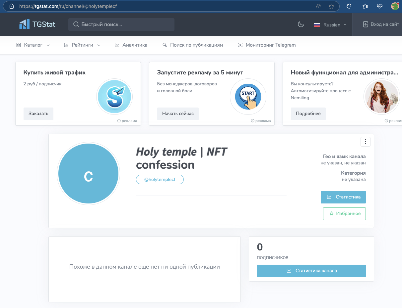The height and width of the screenshot is (308, 402).
Task: Open the three-dot channel options menu
Action: pos(365,142)
